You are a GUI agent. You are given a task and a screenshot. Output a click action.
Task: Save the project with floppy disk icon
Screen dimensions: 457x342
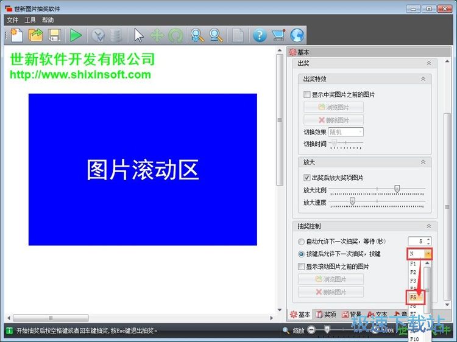tap(54, 35)
